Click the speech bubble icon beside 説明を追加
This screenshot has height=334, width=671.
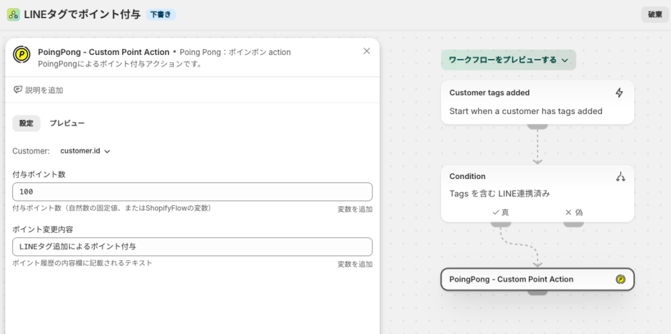pyautogui.click(x=17, y=90)
